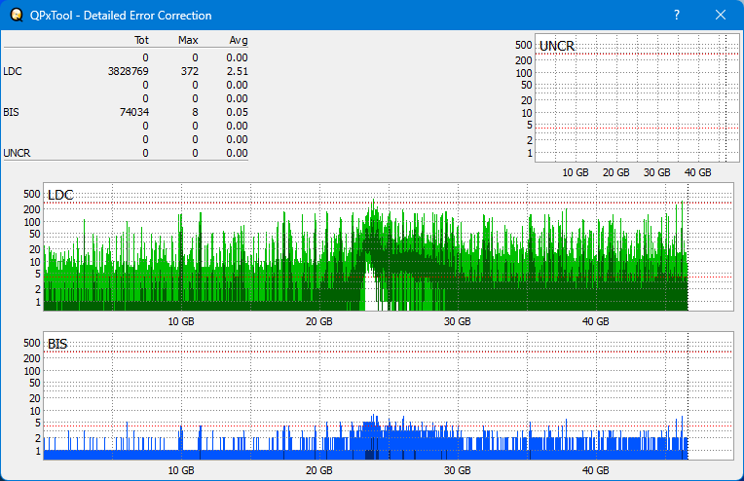744x481 pixels.
Task: Select BIS total value 74034
Action: point(134,112)
